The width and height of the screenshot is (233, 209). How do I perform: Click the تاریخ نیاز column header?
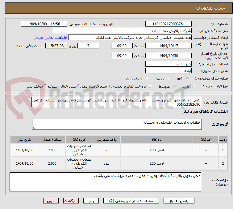click(24, 140)
